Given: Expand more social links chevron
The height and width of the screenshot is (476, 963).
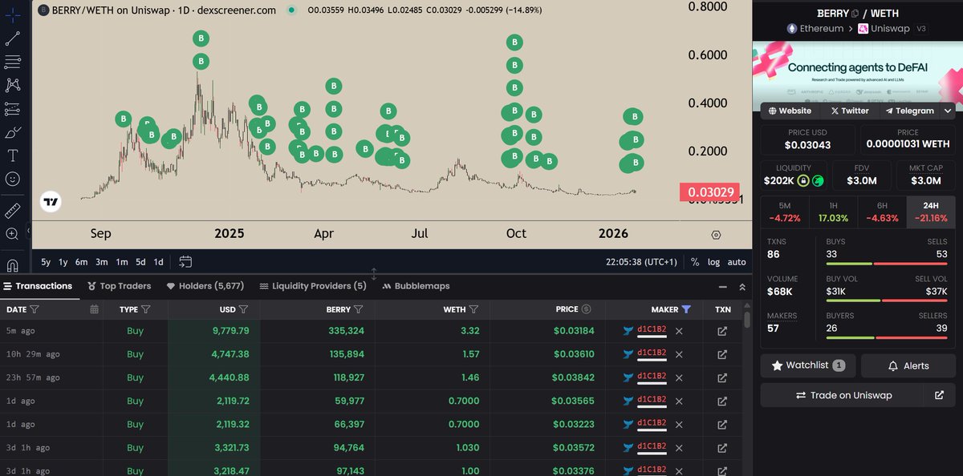Looking at the screenshot, I should click(948, 111).
